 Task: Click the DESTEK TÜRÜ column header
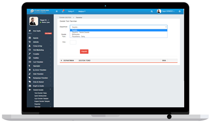click(x=85, y=61)
